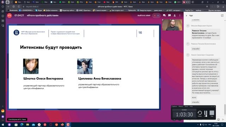Show hidden system tray icons chevron

click(x=198, y=125)
